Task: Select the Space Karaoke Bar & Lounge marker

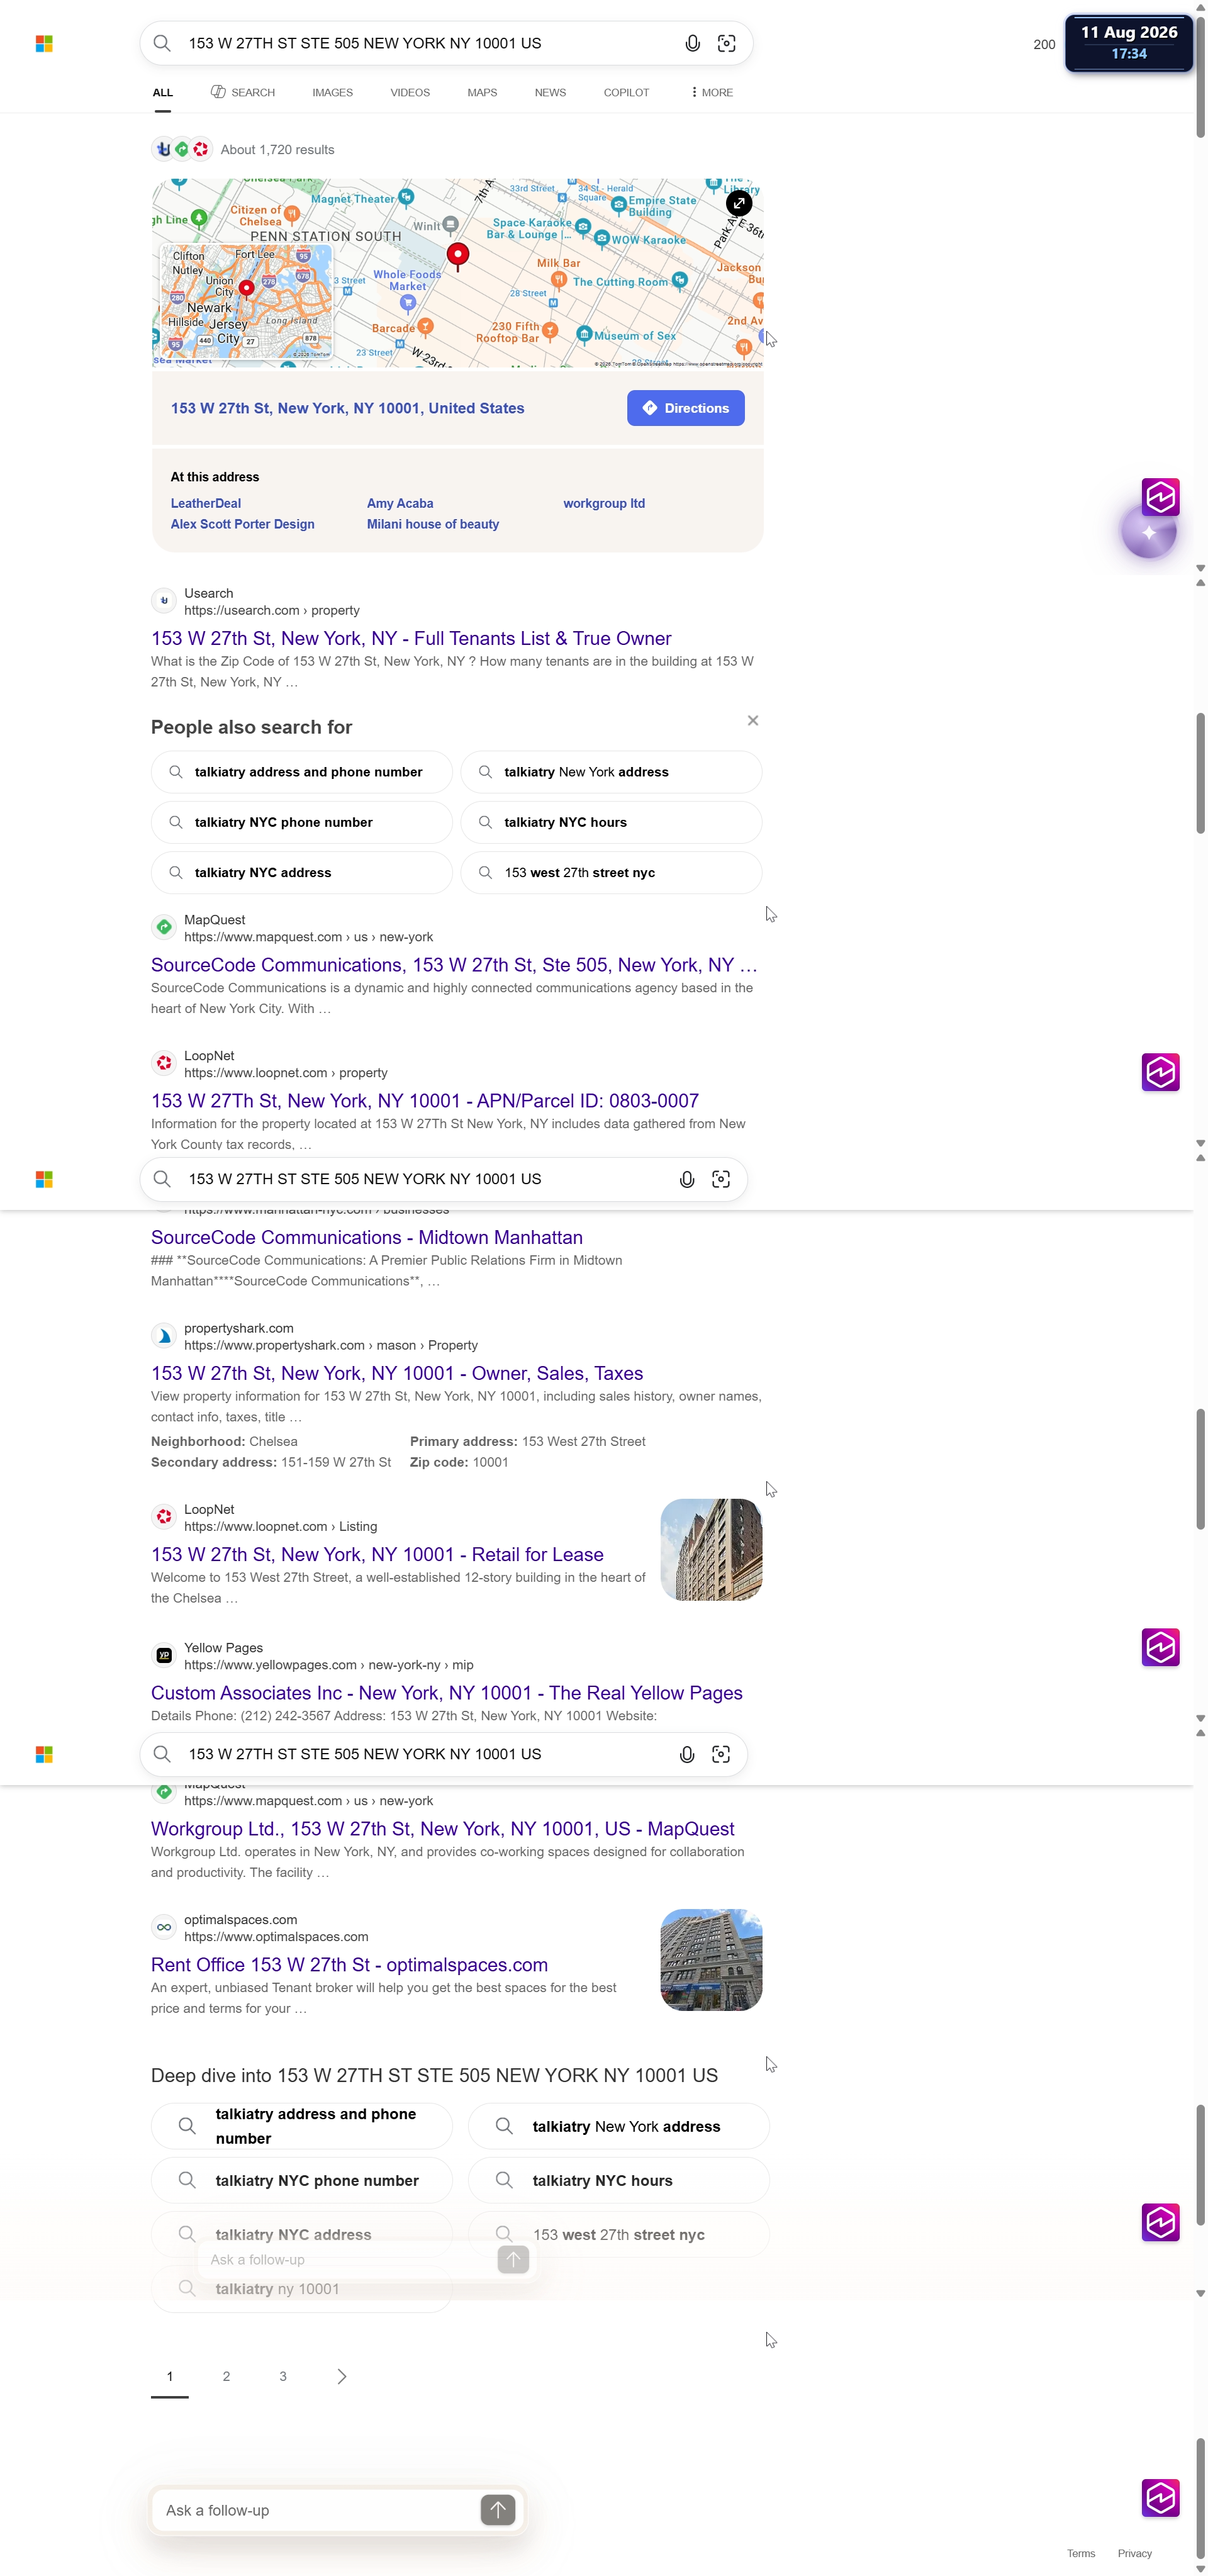Action: click(583, 227)
